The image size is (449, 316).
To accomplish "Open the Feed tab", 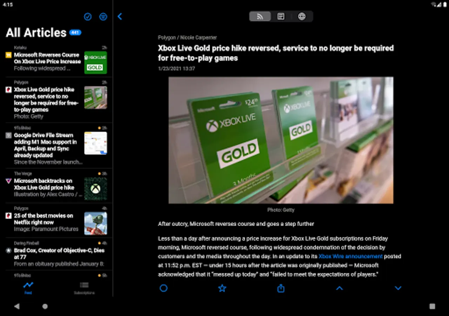I will tap(28, 288).
